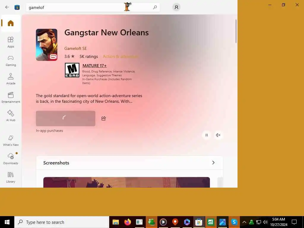Screen dimensions: 304x228
Task: Open the green chart app in taskbar
Action: click(211, 222)
